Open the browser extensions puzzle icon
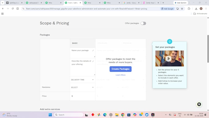This screenshot has width=209, height=118. [189, 9]
